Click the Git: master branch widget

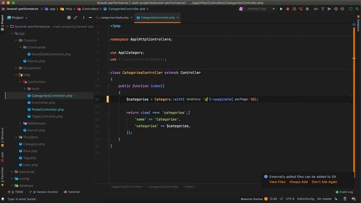coord(324,199)
